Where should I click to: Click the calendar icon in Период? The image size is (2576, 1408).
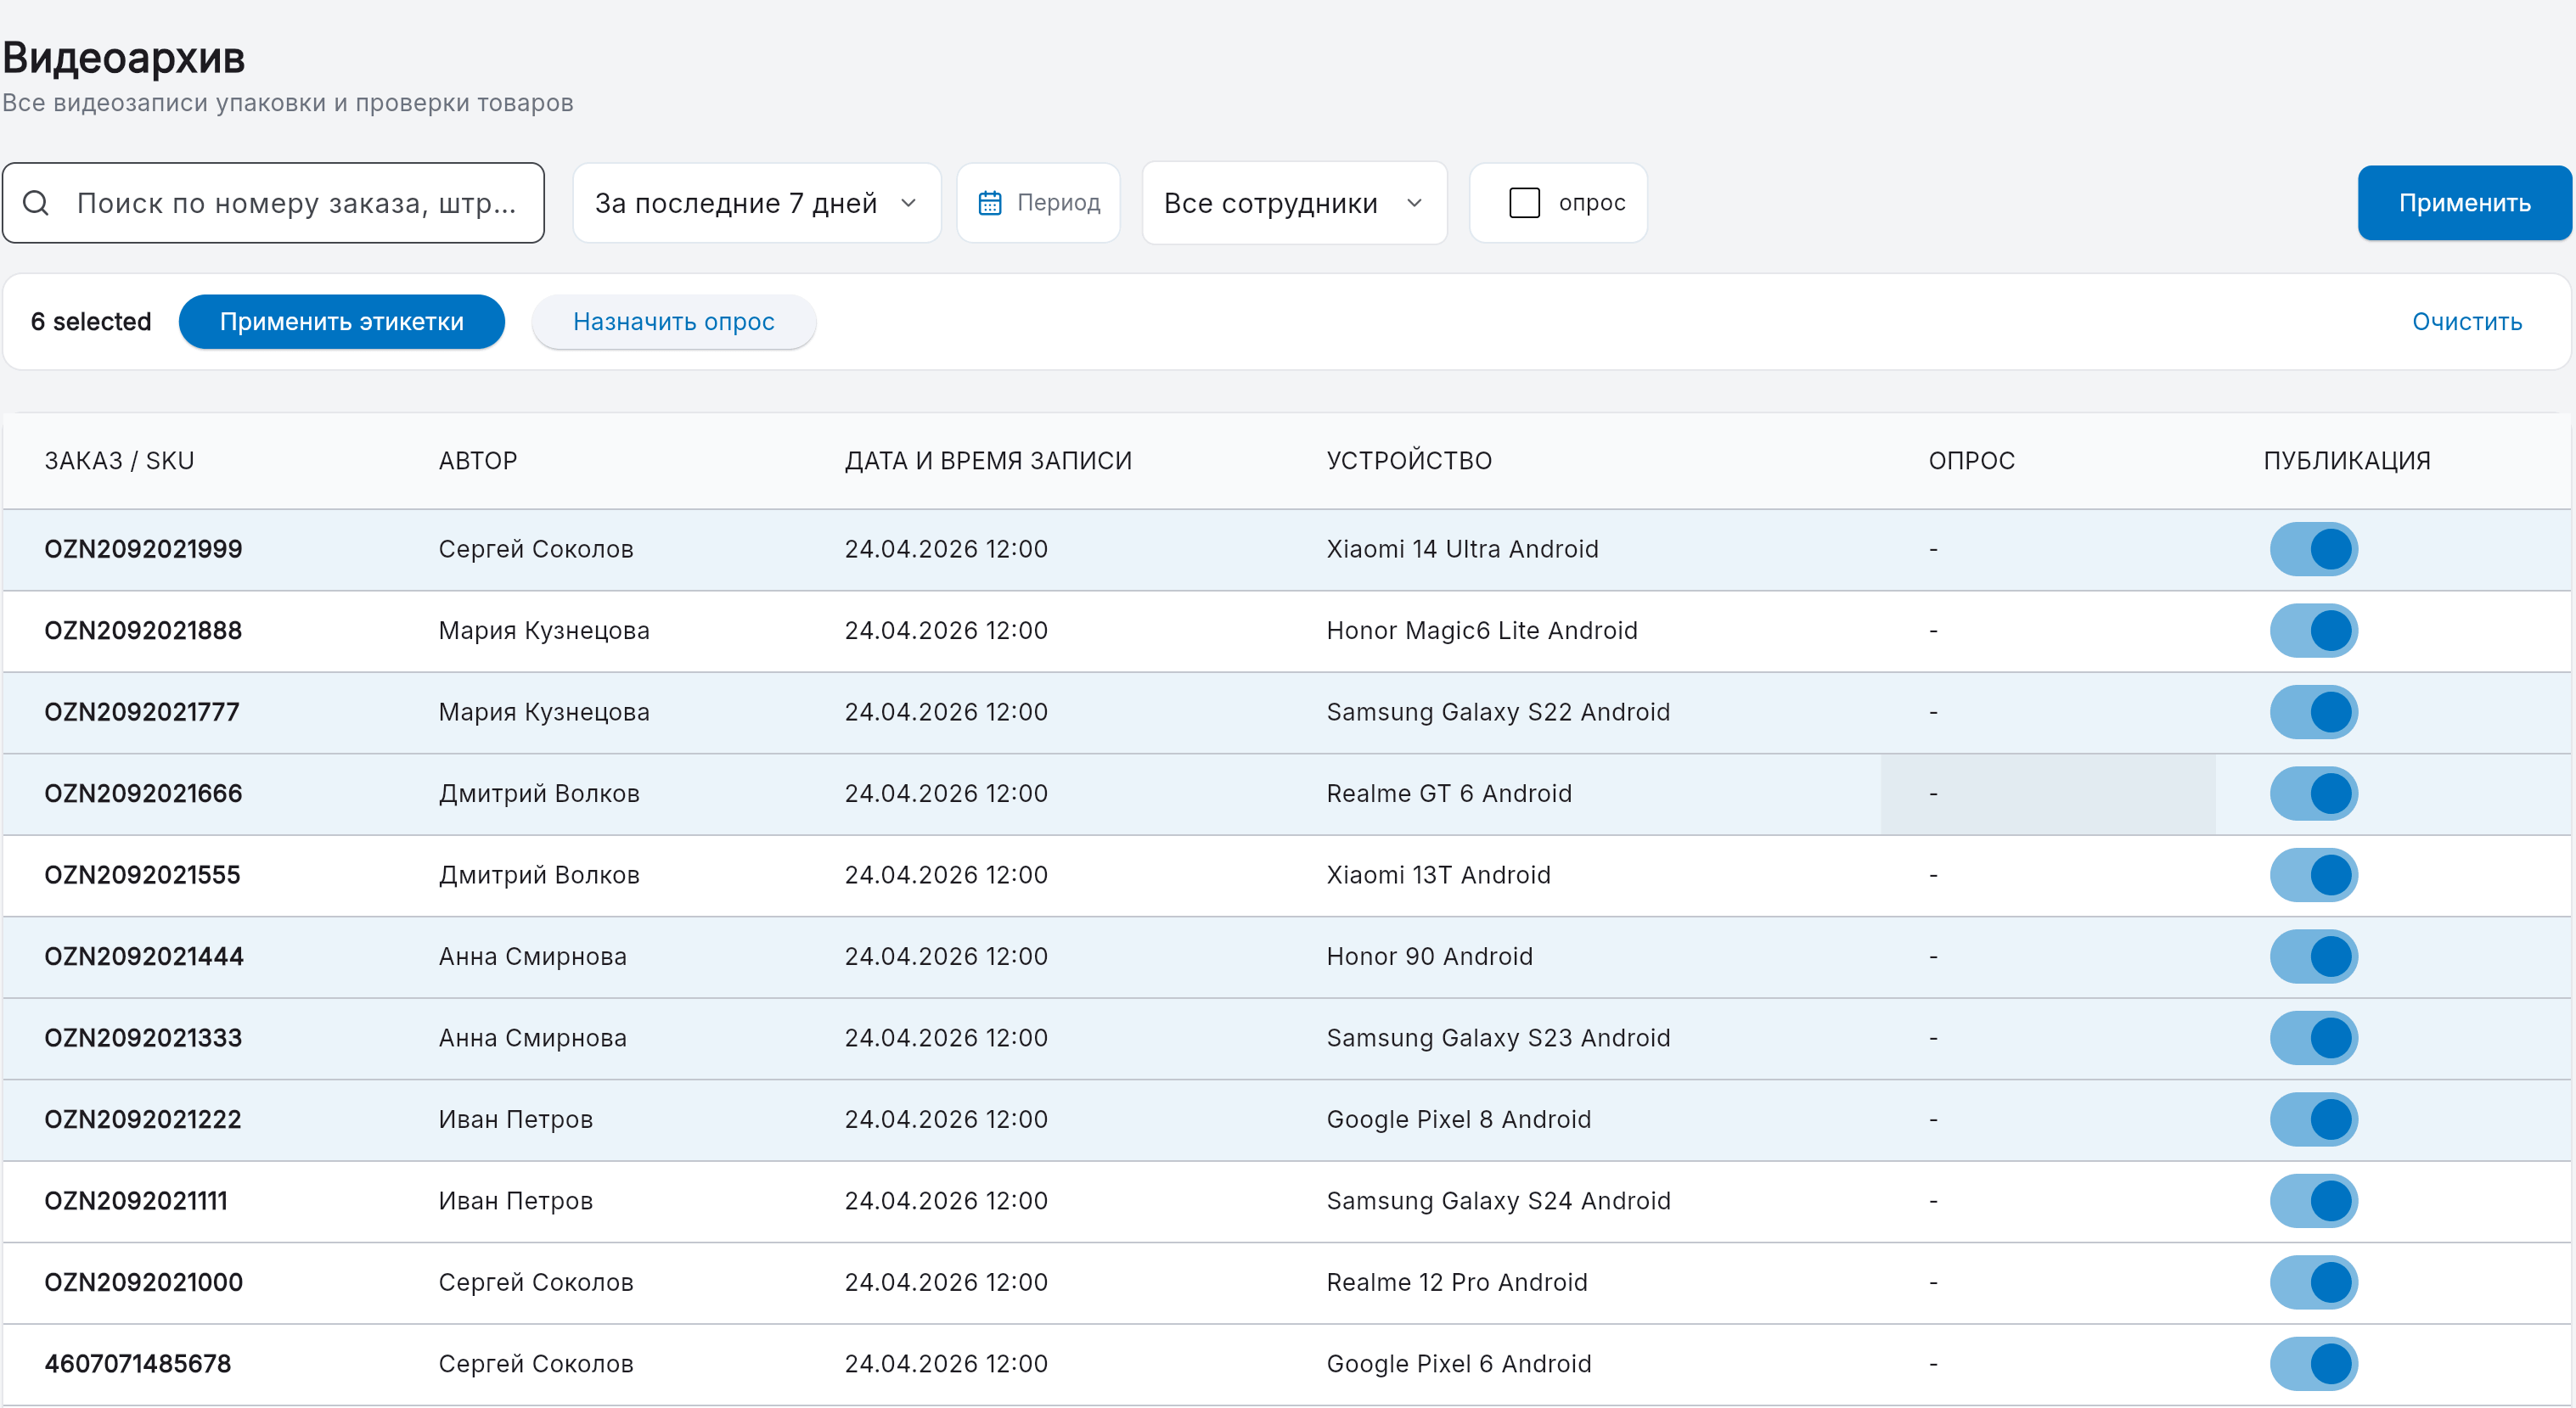(x=990, y=203)
